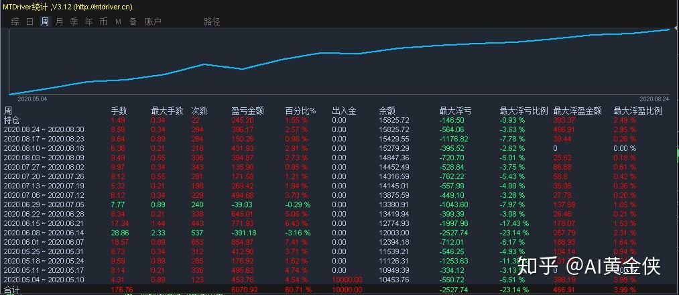Click the chart end date 2020.08.24
Viewport: 679px width, 295px height.
[x=654, y=99]
